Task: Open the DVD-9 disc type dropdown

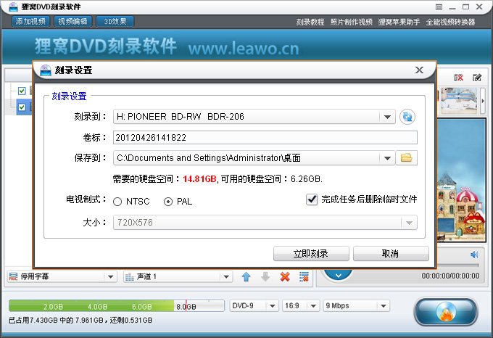Action: pyautogui.click(x=273, y=305)
